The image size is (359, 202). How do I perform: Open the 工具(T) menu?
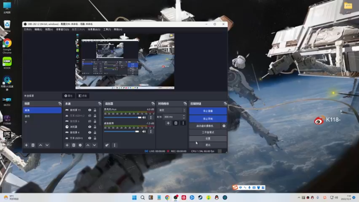coord(107,30)
